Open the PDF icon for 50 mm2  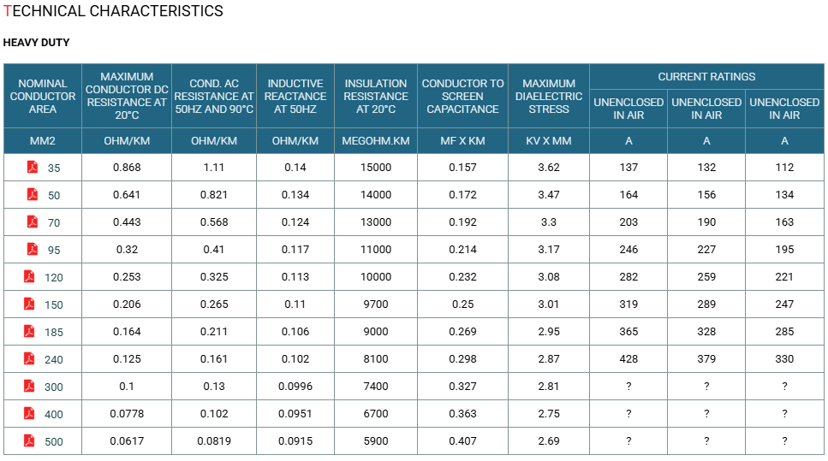(33, 195)
